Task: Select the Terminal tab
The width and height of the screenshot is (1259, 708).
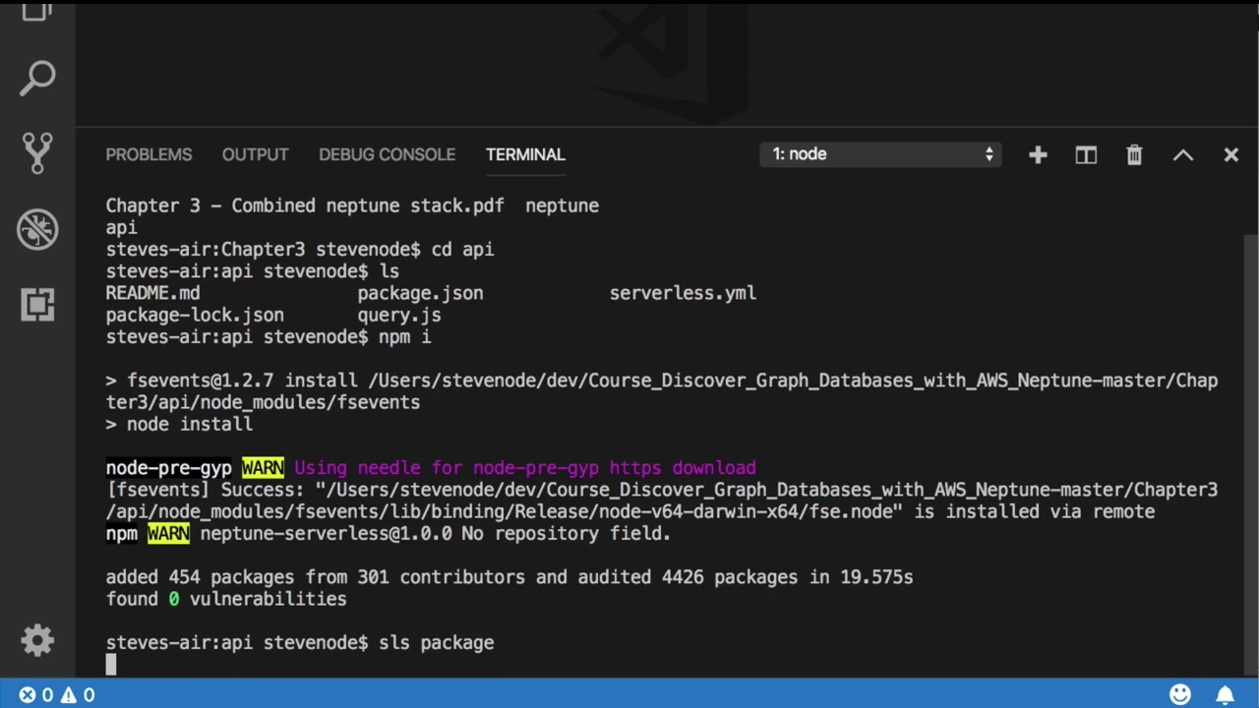Action: [525, 154]
